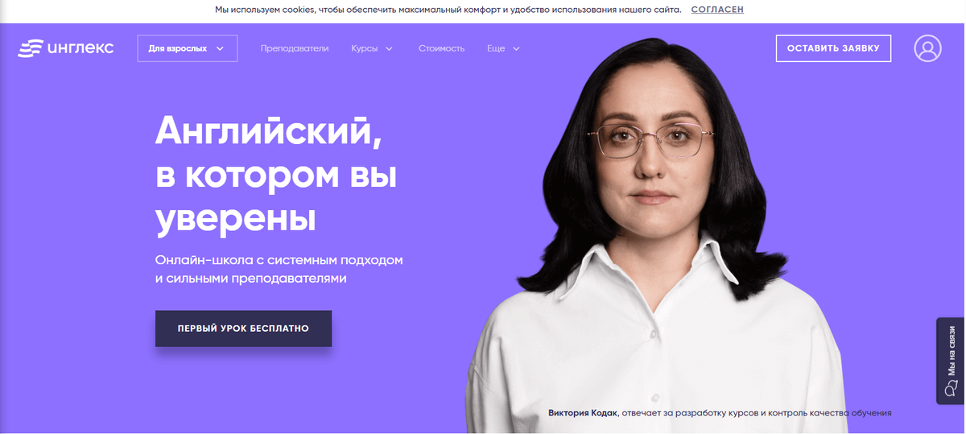Select 'Стоимость' in the navigation bar
Screen dimensions: 966x434
(x=441, y=48)
